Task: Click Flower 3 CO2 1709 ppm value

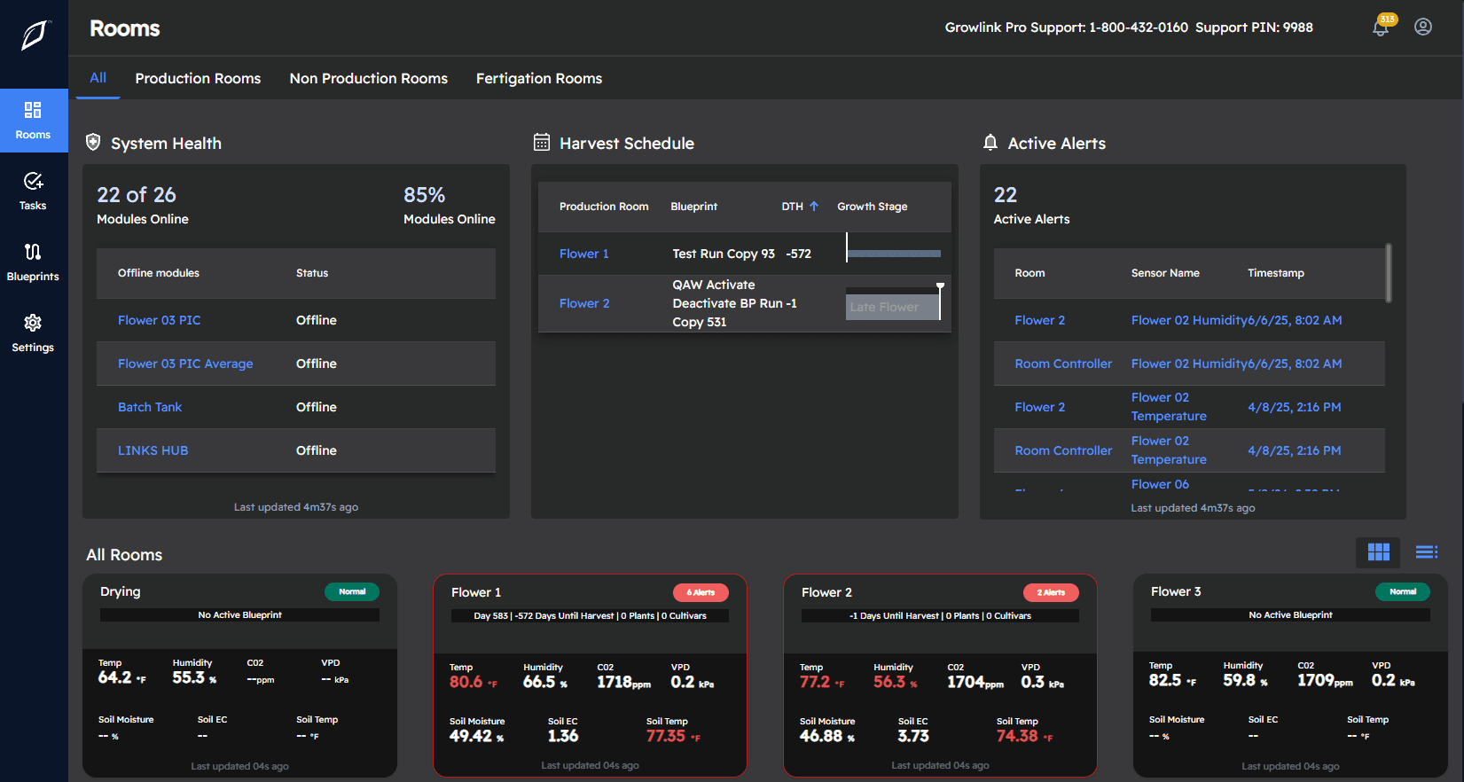Action: pyautogui.click(x=1325, y=680)
